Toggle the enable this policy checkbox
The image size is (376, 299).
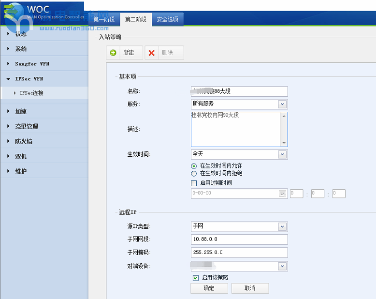pyautogui.click(x=195, y=278)
